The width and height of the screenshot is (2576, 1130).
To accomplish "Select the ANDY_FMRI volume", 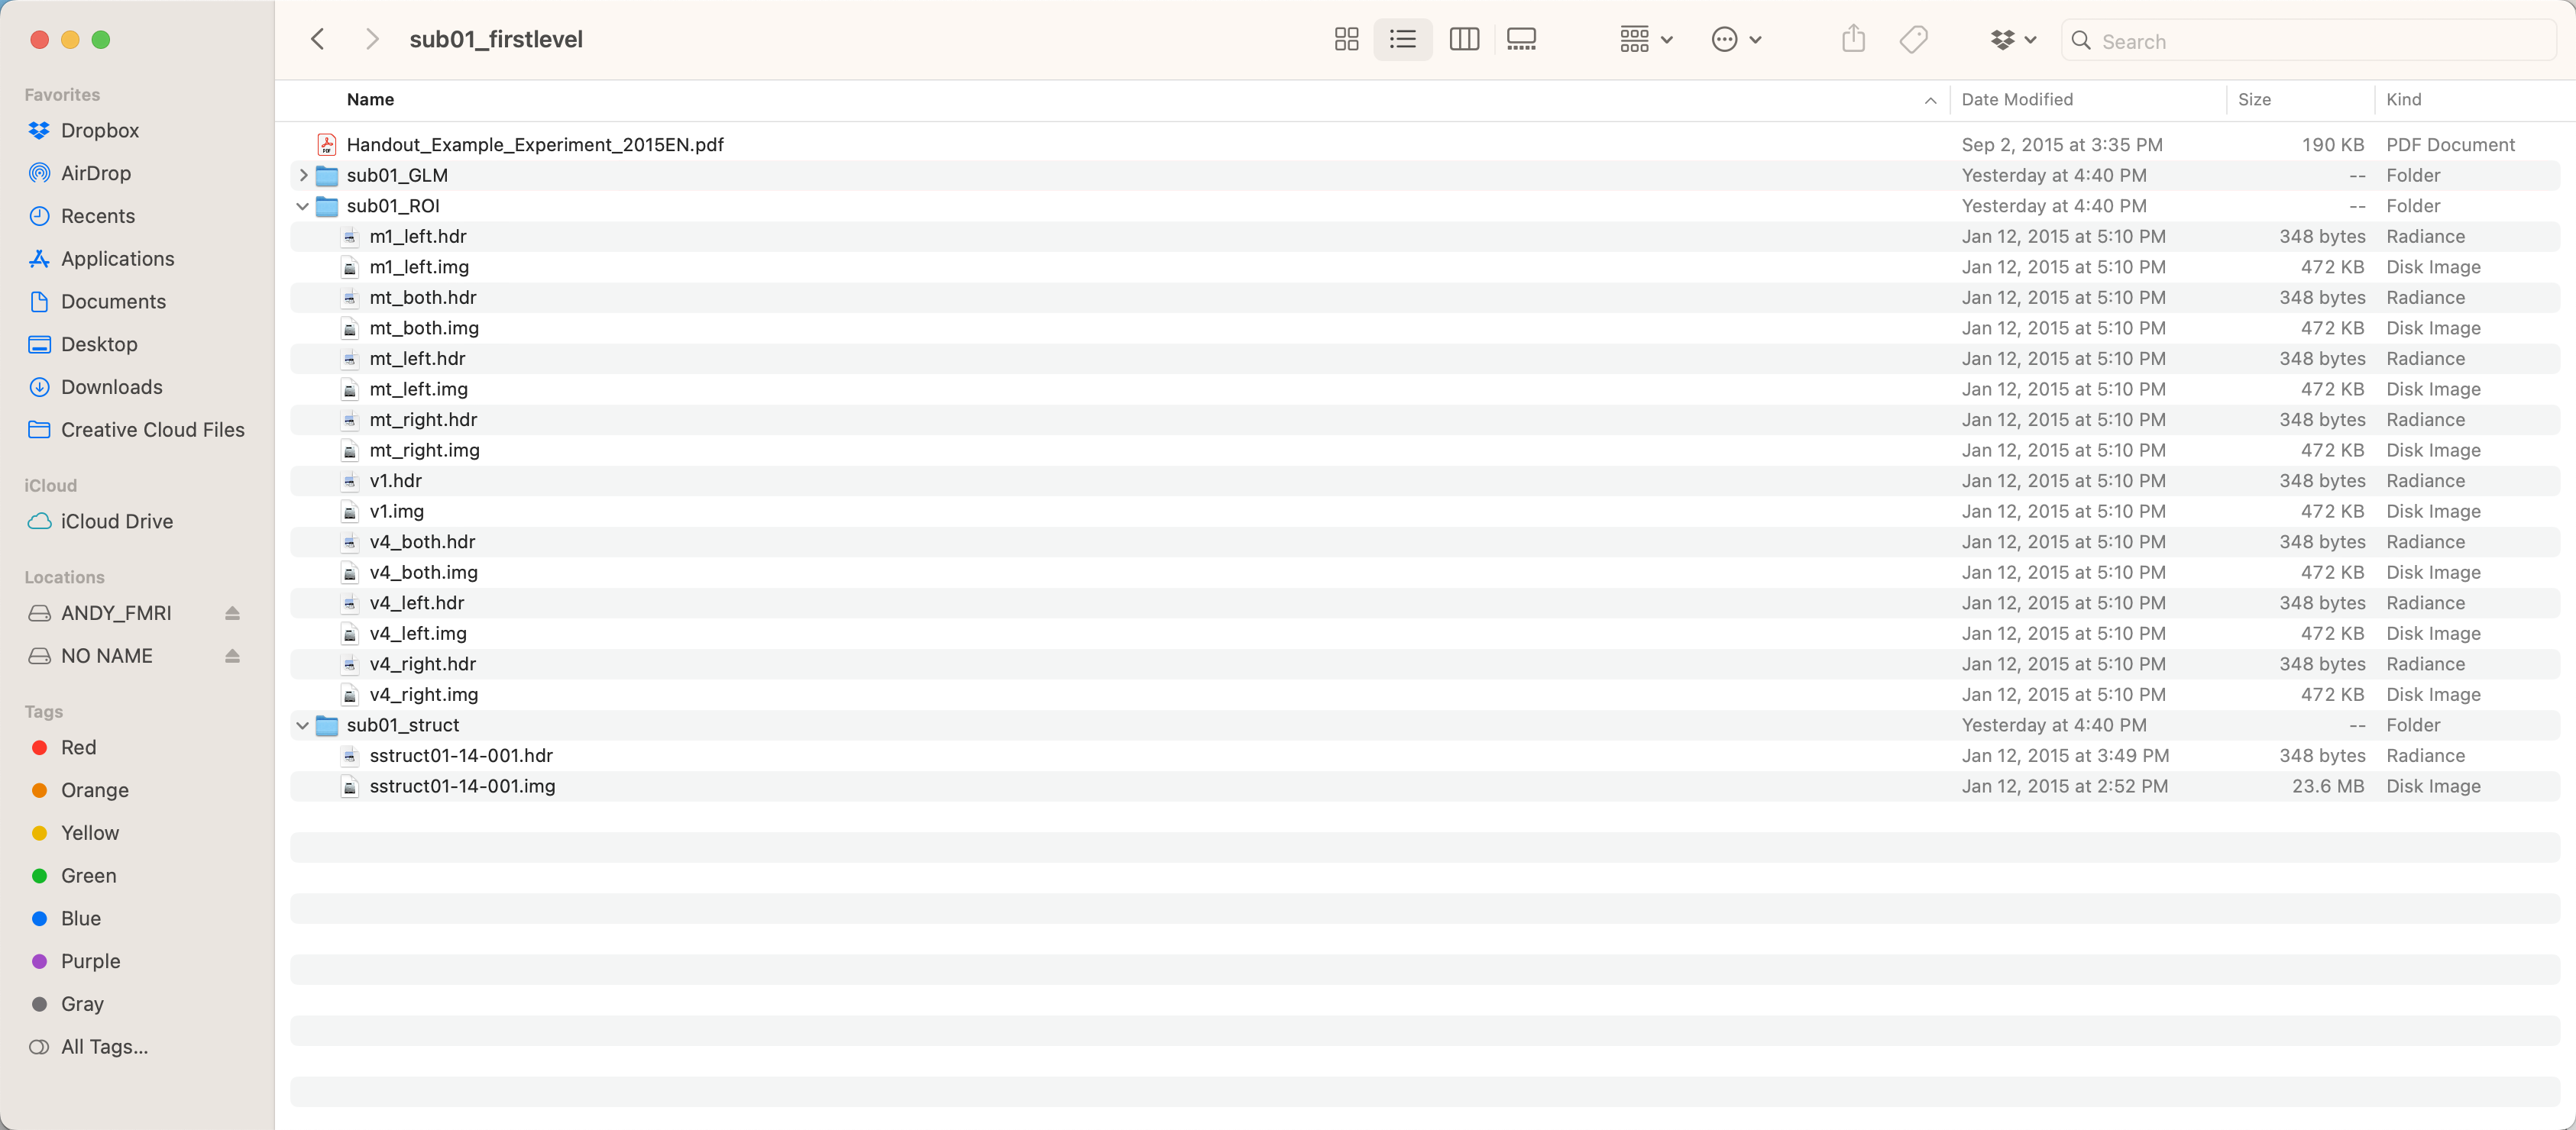I will coord(116,613).
